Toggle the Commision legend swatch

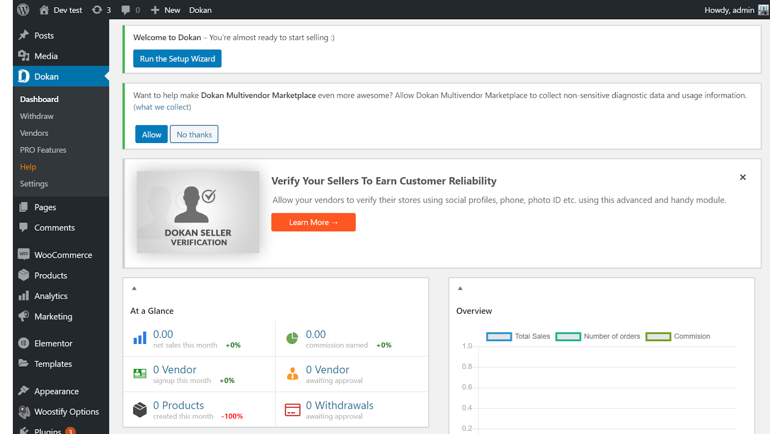pyautogui.click(x=658, y=336)
